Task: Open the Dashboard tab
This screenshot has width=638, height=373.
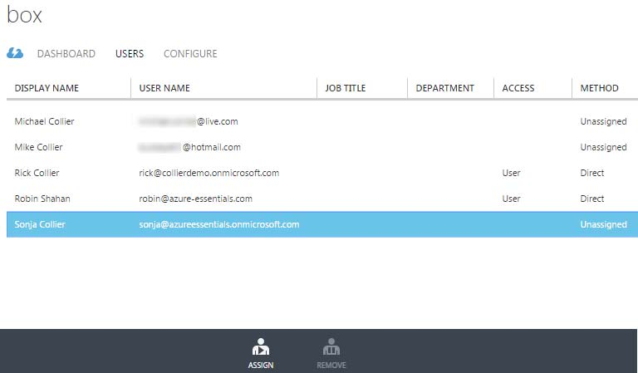Action: [66, 54]
